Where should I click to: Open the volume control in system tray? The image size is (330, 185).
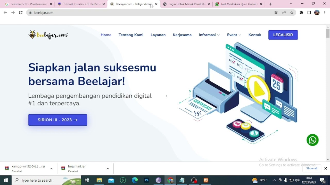tap(297, 180)
